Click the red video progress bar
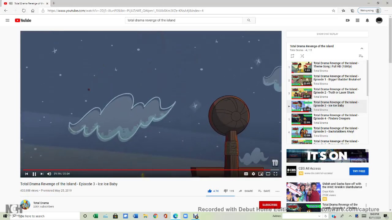Screen dimensions: 392x220 151,169
